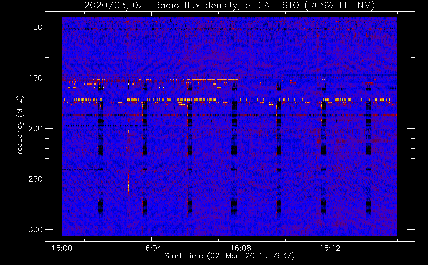Click the 16:12 time tick label
Image resolution: width=428 pixels, height=265 pixels.
pos(330,248)
